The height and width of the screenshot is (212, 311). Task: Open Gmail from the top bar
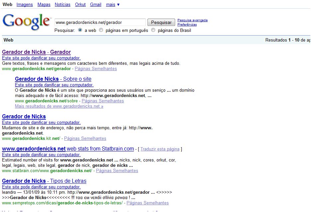95,4
